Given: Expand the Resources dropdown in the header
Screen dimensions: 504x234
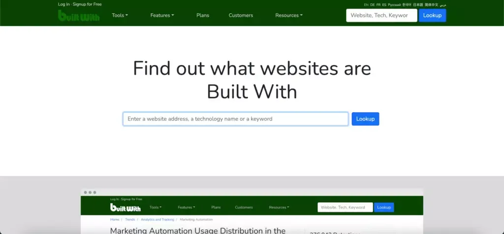Looking at the screenshot, I should point(288,15).
